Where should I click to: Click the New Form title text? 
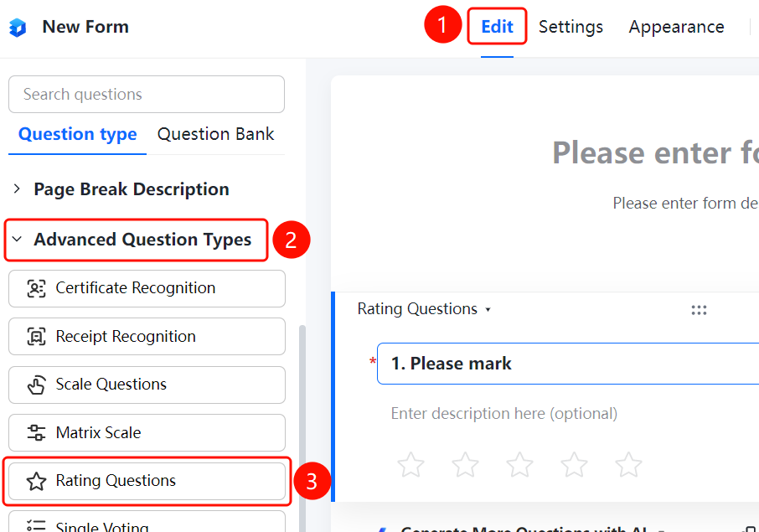point(85,27)
